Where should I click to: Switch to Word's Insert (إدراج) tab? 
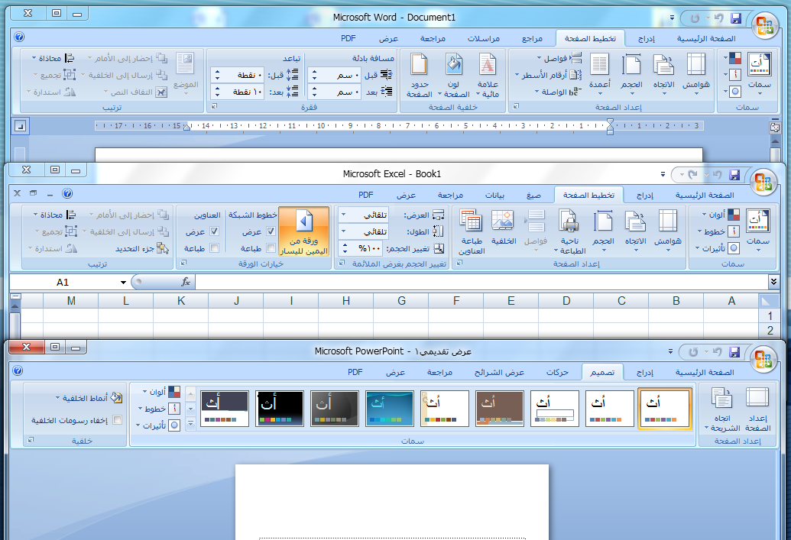647,38
